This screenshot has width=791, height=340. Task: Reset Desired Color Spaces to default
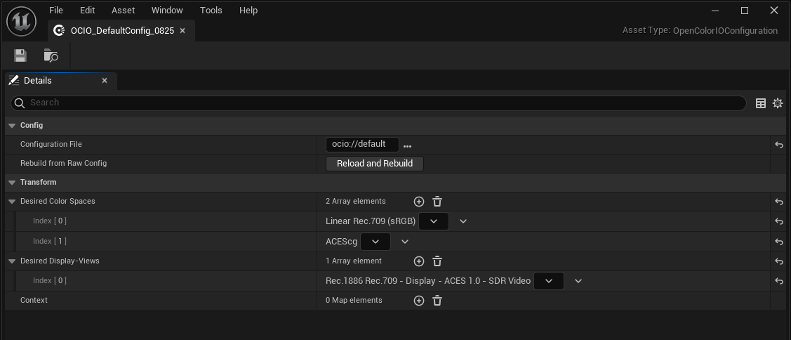[x=779, y=202]
